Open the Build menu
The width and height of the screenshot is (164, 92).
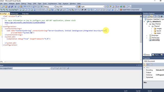[x=18, y=4]
